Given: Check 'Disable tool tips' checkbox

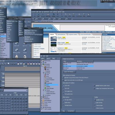Looking at the screenshot, I should click(x=95, y=100).
